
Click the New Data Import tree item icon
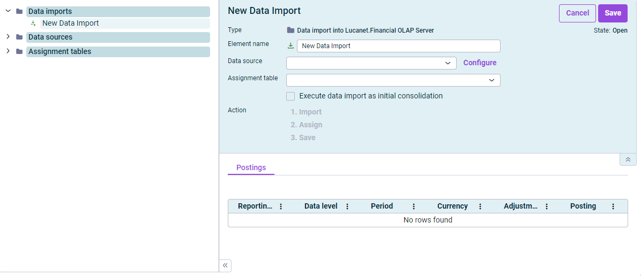click(x=34, y=24)
